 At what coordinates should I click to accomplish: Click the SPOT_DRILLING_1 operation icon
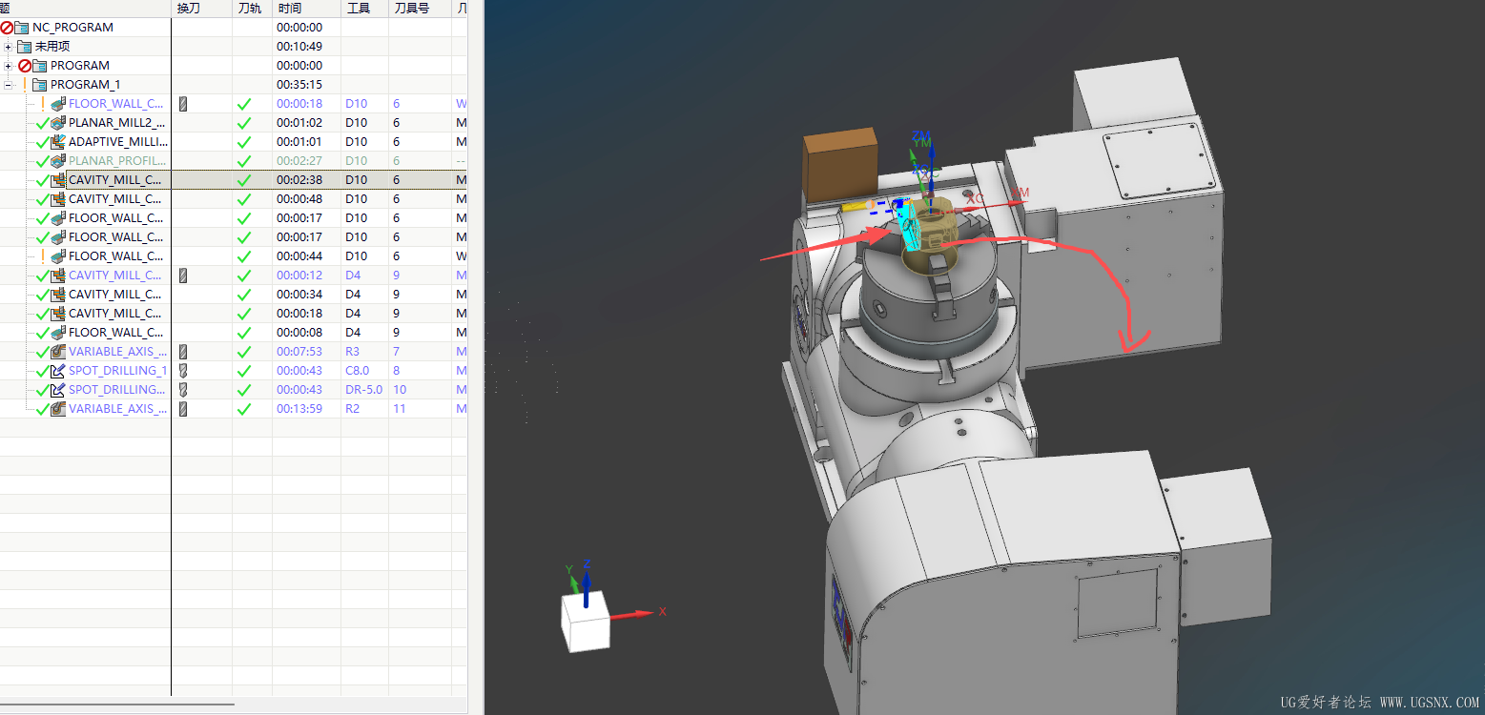pyautogui.click(x=58, y=371)
